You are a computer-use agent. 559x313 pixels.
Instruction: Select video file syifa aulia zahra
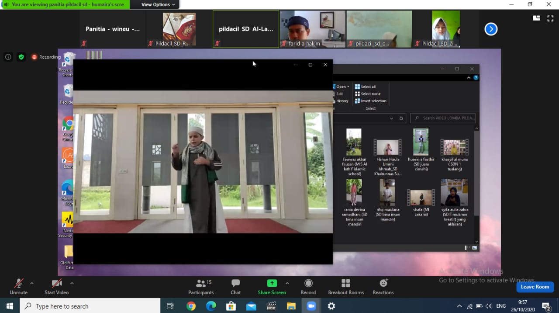[x=454, y=202]
